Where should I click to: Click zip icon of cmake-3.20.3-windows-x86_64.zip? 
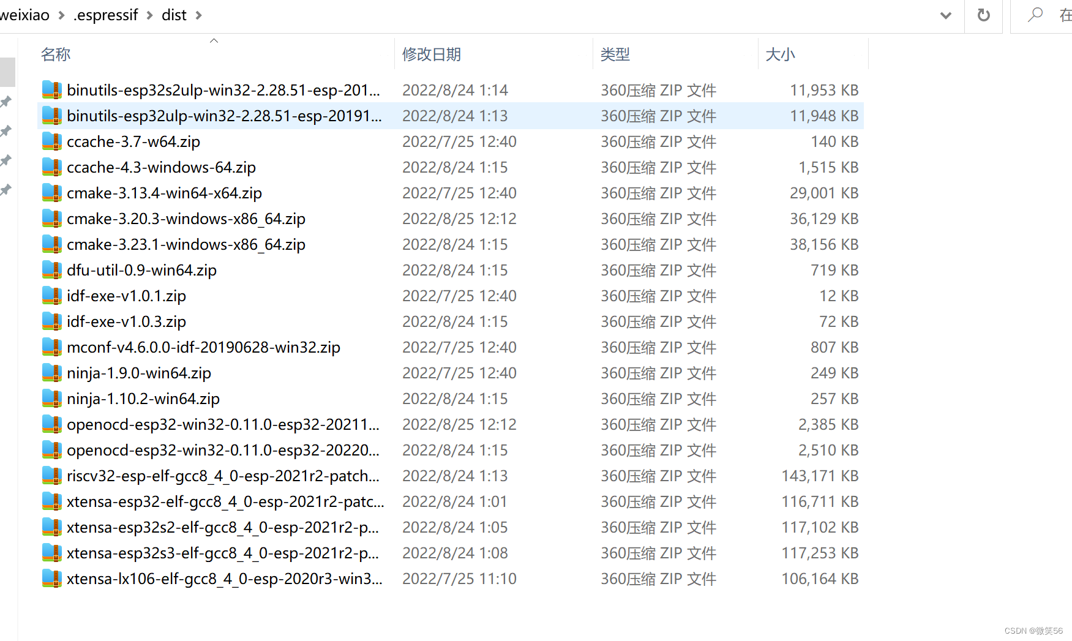(x=52, y=219)
